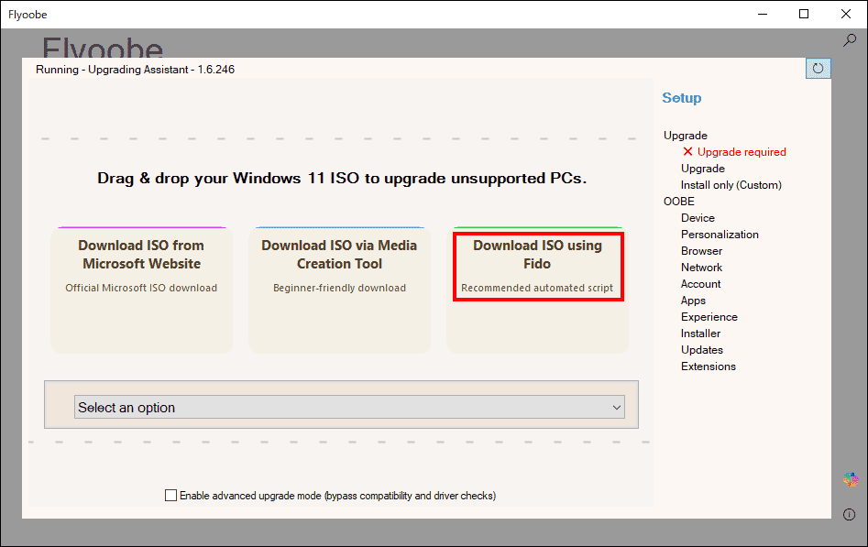Minimize the Flyoobe window
Screen dimensions: 868x547
(x=763, y=15)
